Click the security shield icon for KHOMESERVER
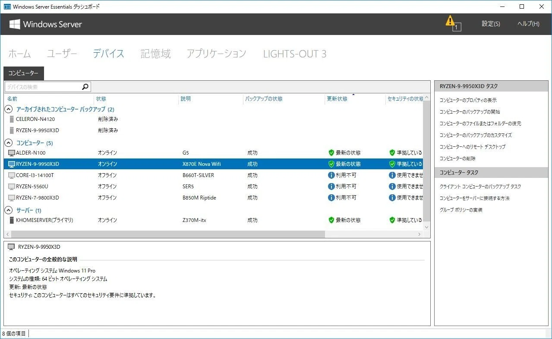This screenshot has height=339, width=552. 392,220
